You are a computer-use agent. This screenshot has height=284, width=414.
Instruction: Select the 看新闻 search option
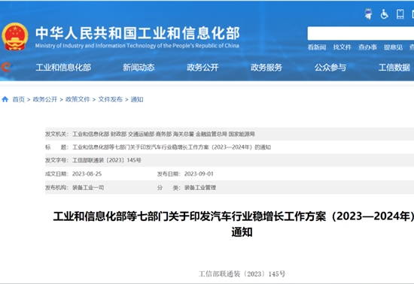(x=317, y=47)
